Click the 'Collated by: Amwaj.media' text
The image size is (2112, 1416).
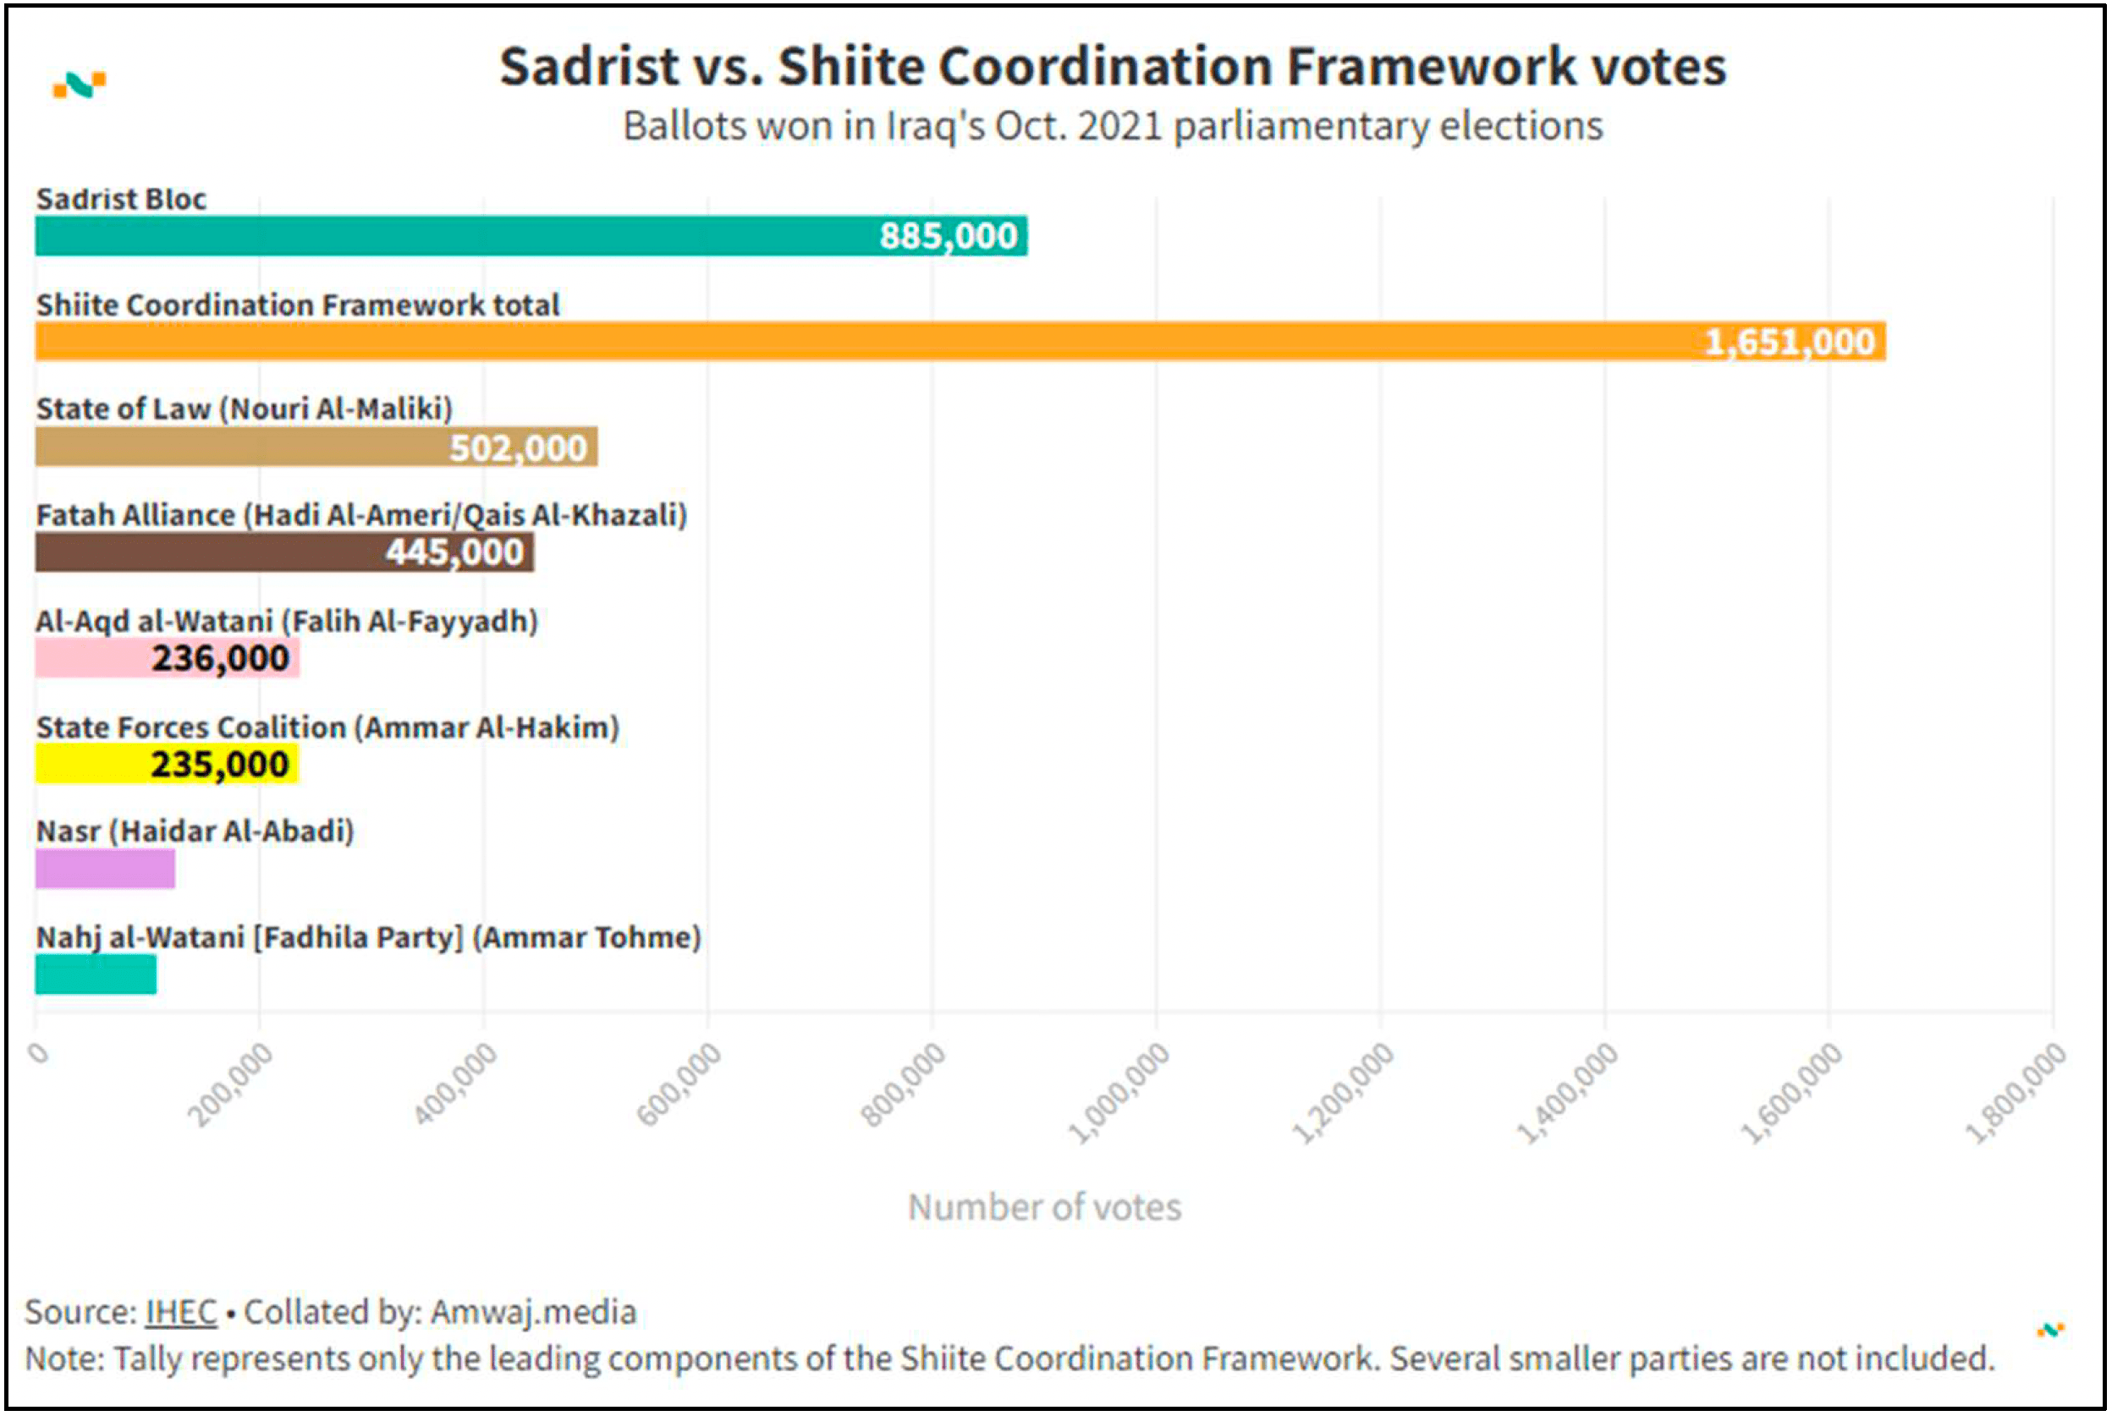(441, 1311)
